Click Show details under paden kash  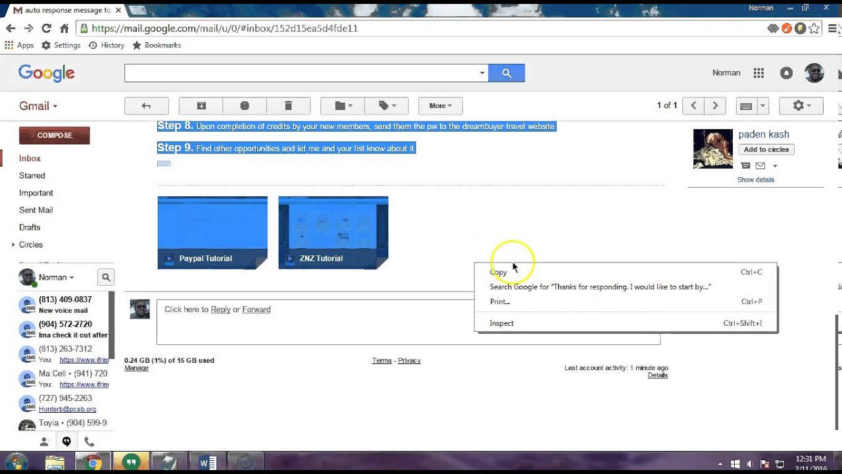pos(756,180)
